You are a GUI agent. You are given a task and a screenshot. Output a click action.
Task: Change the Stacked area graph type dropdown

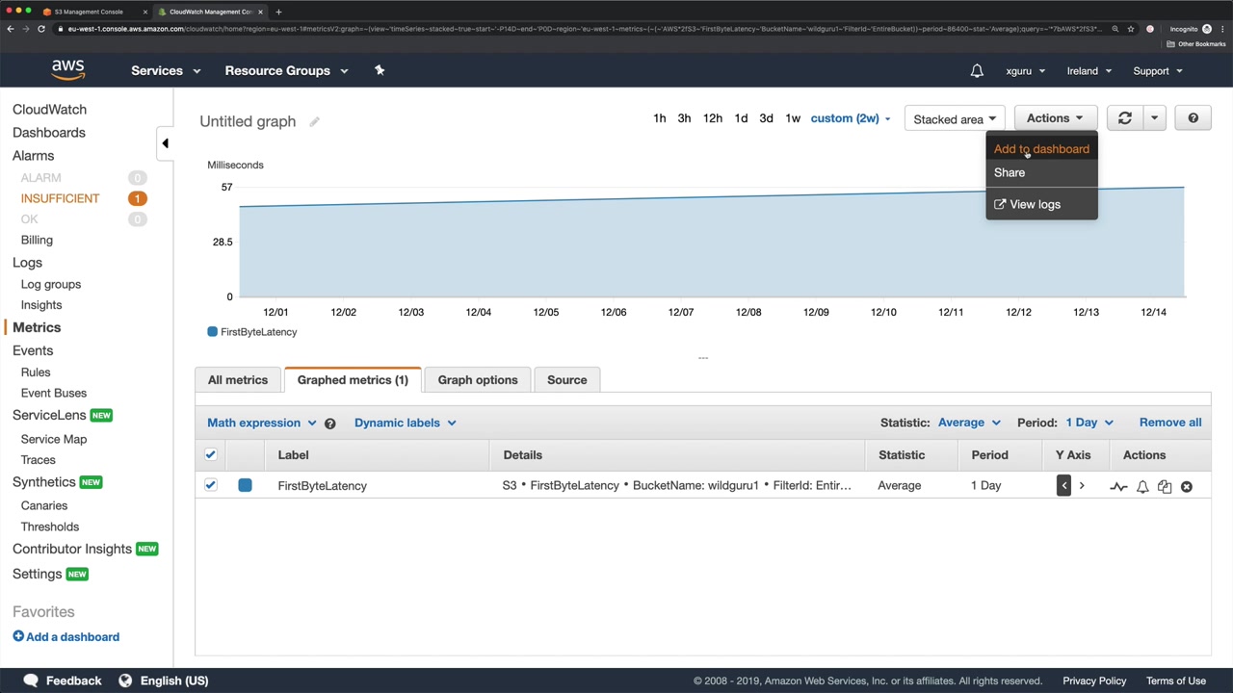(955, 119)
